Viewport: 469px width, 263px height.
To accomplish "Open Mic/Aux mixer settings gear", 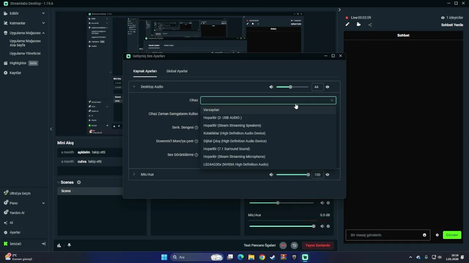I will (328, 226).
